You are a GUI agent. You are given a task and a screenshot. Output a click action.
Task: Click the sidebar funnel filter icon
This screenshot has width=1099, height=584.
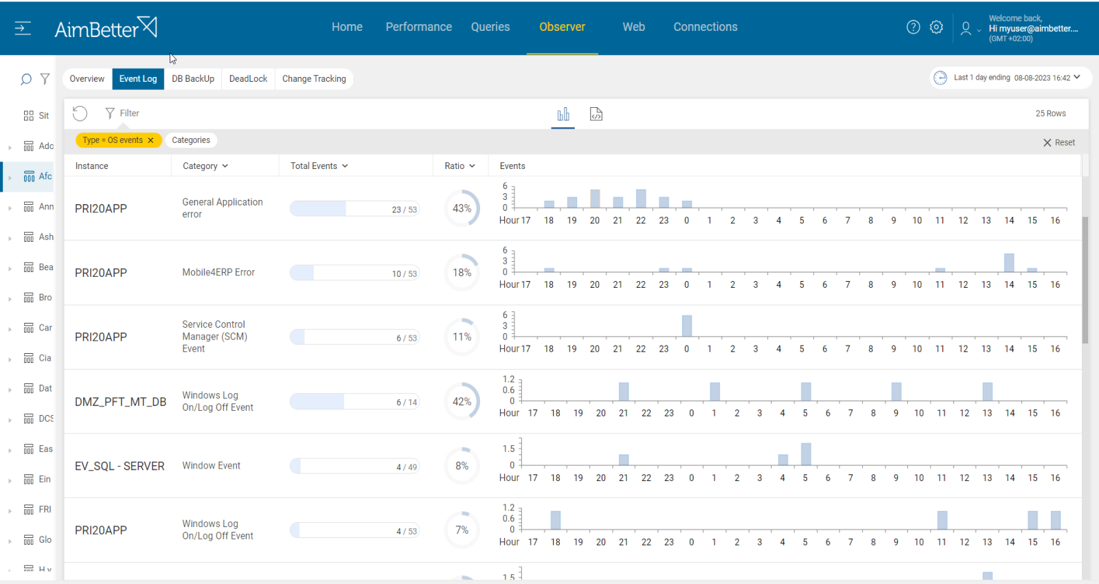click(x=45, y=79)
